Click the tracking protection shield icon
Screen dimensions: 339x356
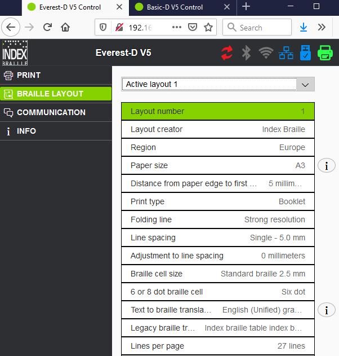103,28
